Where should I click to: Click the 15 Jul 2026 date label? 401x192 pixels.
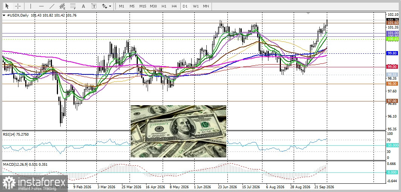coord(251,187)
